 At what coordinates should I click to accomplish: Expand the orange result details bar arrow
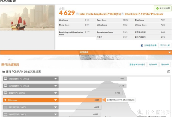170,53
